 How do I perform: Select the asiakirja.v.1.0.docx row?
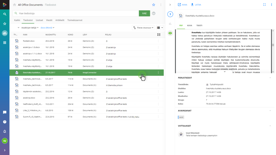[87, 47]
